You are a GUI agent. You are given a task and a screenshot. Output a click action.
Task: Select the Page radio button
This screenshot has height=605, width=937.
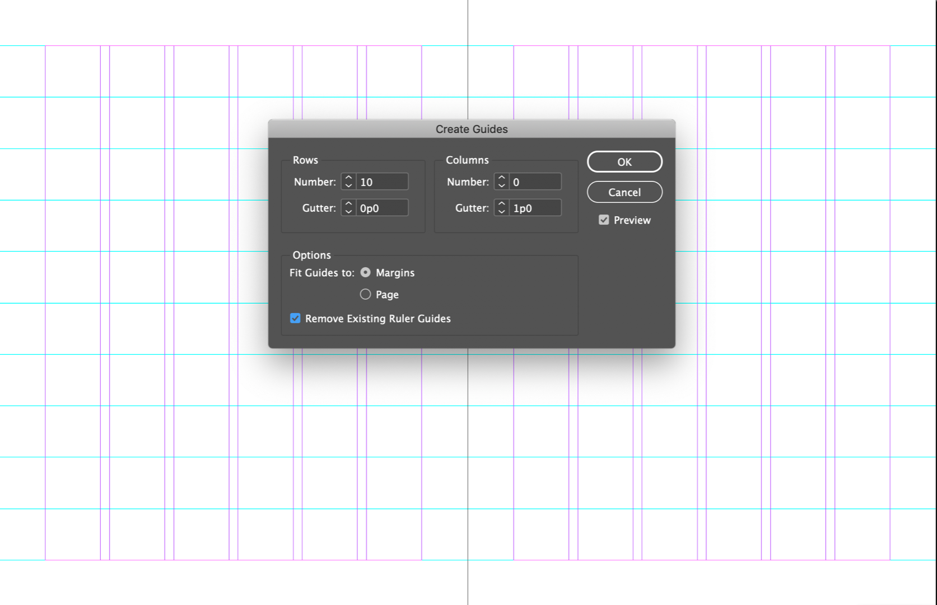pos(365,294)
